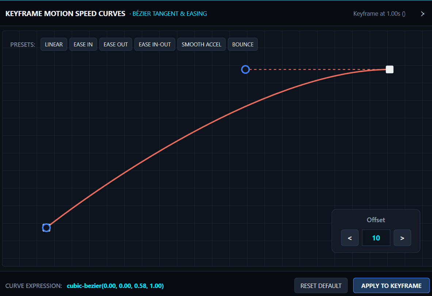Click the 'KEYFRAME MOTION SPEED CURVES' title

click(x=65, y=14)
